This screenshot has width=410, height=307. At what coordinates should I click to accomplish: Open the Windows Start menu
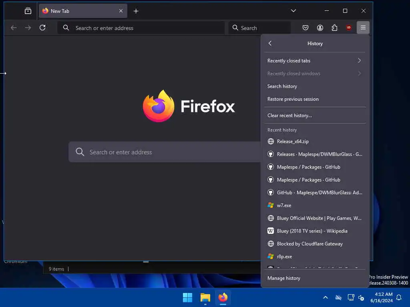point(187,297)
